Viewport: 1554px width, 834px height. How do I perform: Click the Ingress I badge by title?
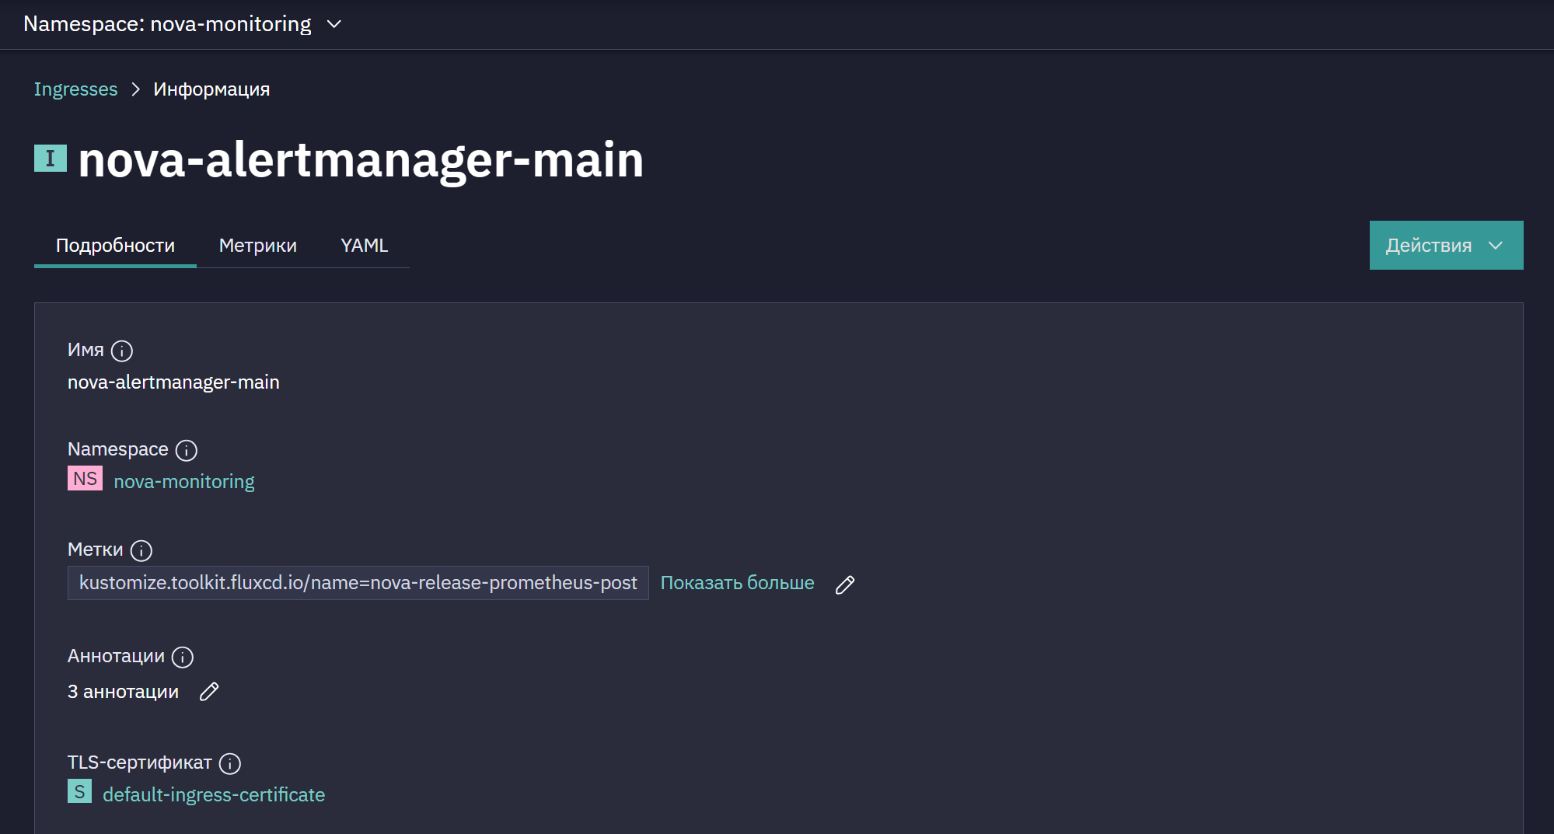coord(51,159)
